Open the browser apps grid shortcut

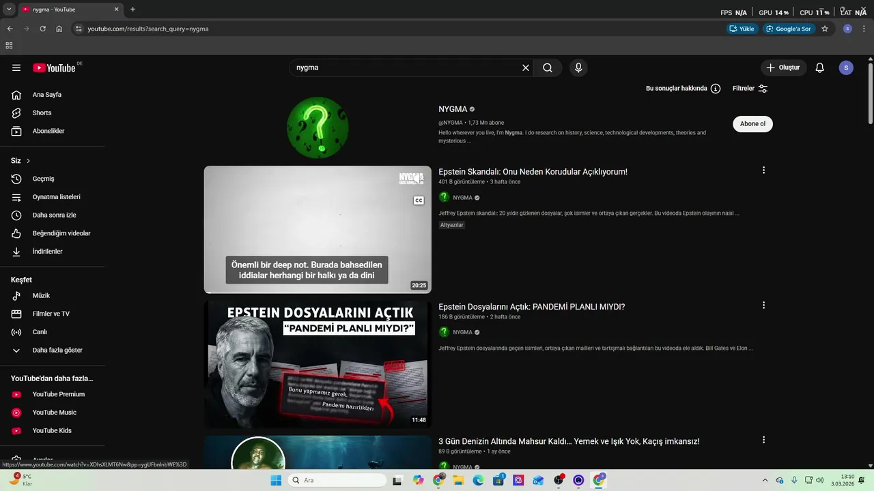coord(9,46)
